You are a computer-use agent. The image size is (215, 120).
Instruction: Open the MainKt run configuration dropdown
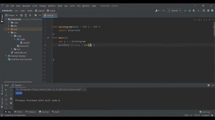(175, 11)
